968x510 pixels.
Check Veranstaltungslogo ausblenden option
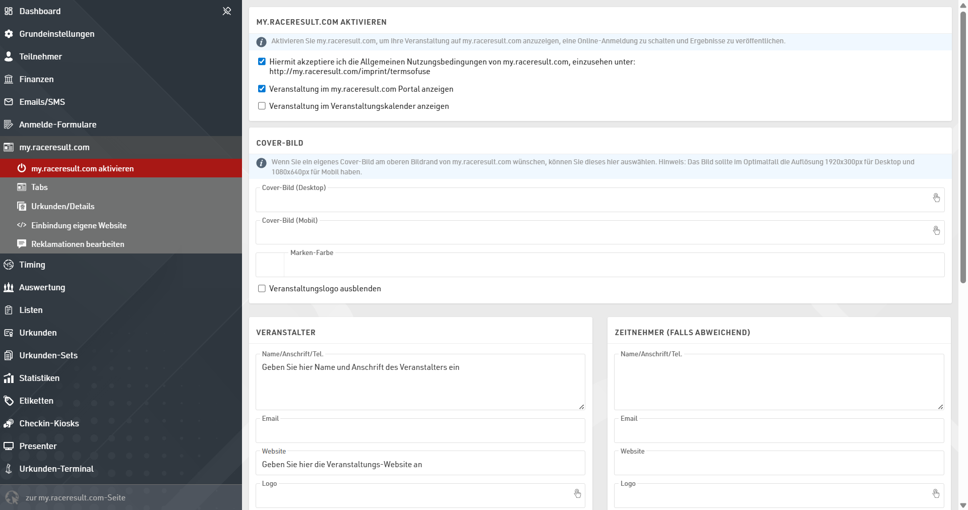pos(262,289)
